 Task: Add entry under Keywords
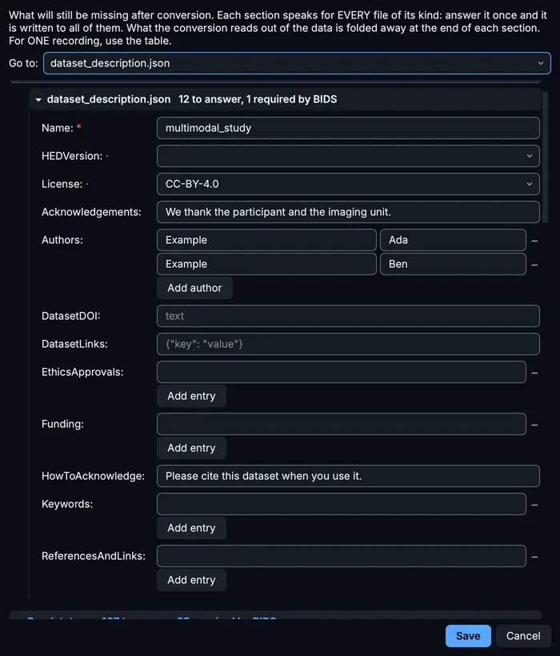pos(191,527)
